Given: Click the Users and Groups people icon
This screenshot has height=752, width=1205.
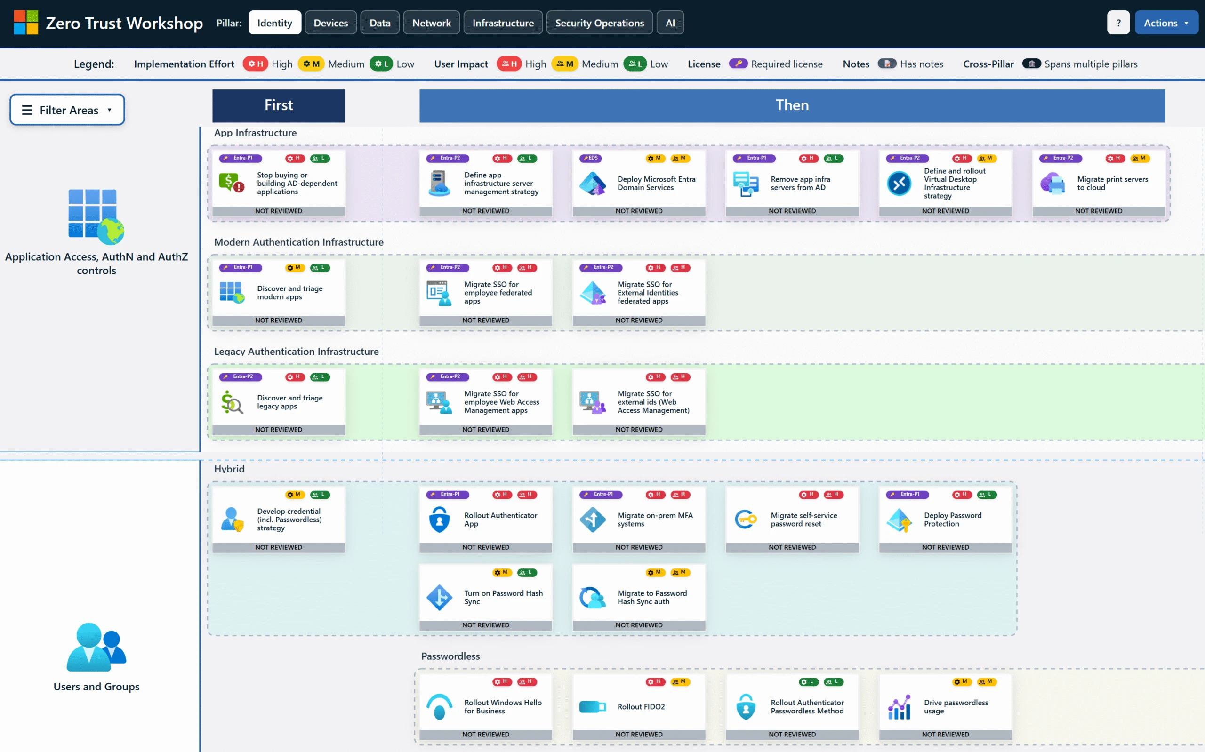Looking at the screenshot, I should coord(96,647).
